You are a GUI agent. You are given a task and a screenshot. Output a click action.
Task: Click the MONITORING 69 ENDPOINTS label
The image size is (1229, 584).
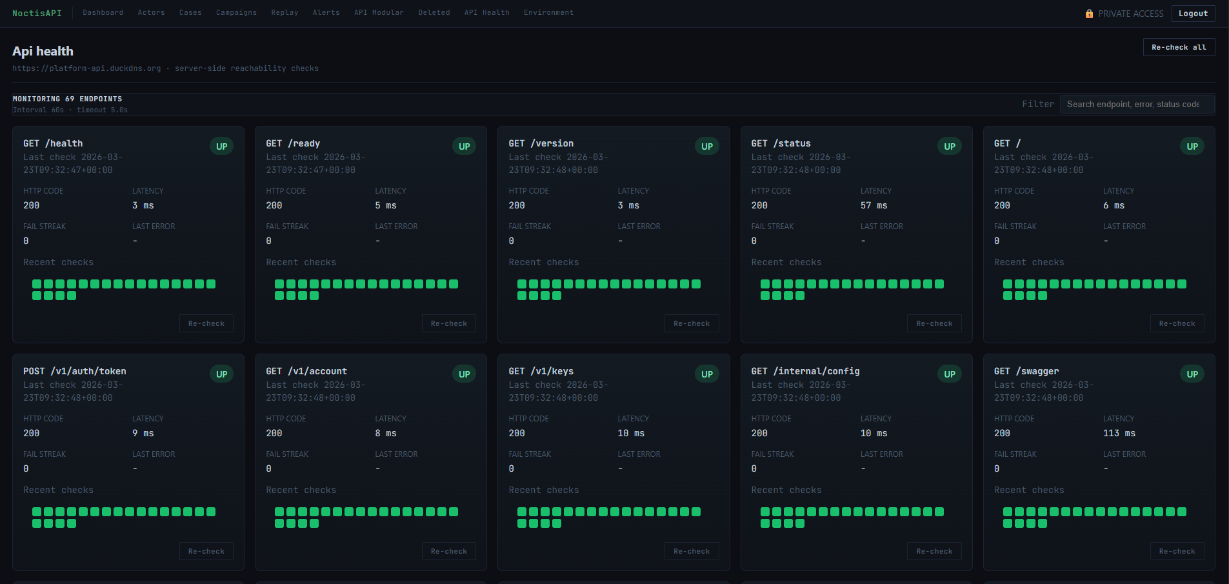[x=67, y=99]
